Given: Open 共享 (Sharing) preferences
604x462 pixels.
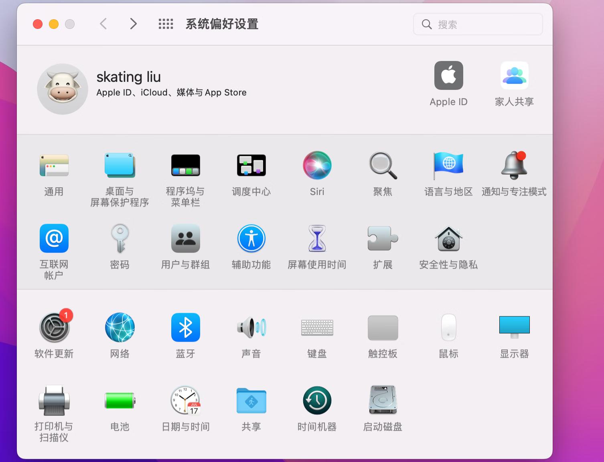Looking at the screenshot, I should click(251, 400).
